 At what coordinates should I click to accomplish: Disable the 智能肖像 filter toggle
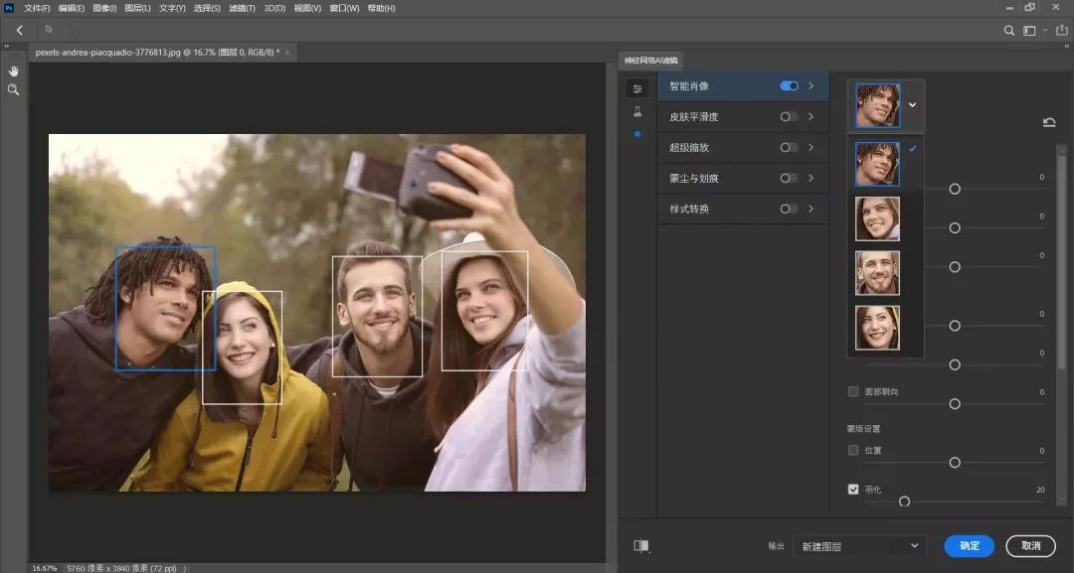click(789, 86)
